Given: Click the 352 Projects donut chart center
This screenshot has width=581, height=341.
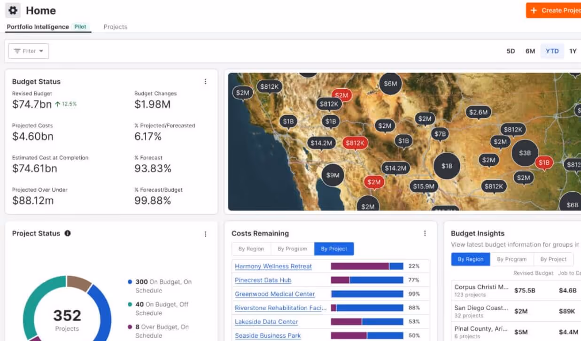Looking at the screenshot, I should [67, 319].
